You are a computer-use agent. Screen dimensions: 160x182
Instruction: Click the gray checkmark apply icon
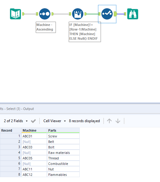tap(33, 121)
